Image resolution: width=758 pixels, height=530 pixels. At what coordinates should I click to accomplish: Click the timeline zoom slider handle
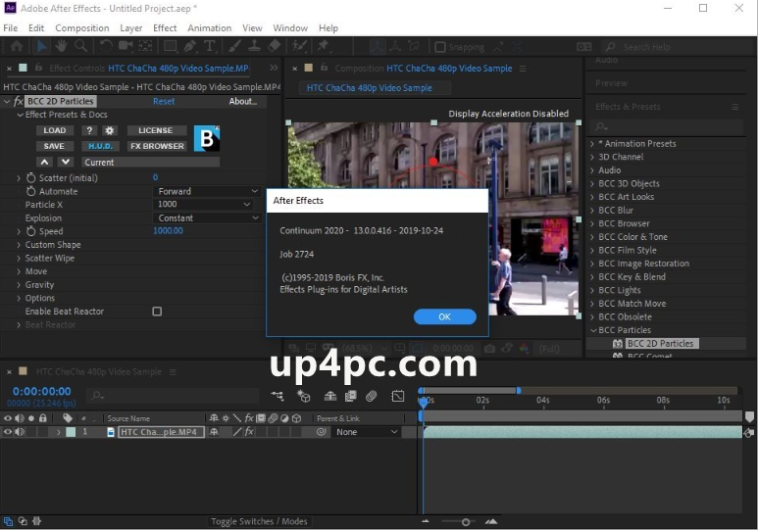click(x=466, y=522)
